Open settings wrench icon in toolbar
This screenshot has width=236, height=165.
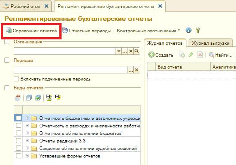pos(198,30)
